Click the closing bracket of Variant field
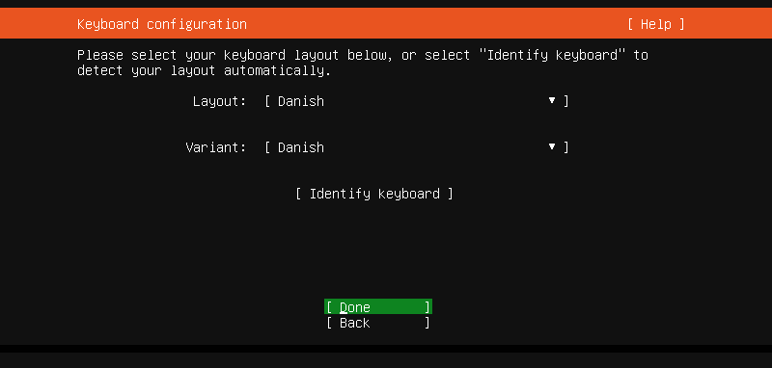This screenshot has height=368, width=772. (566, 147)
